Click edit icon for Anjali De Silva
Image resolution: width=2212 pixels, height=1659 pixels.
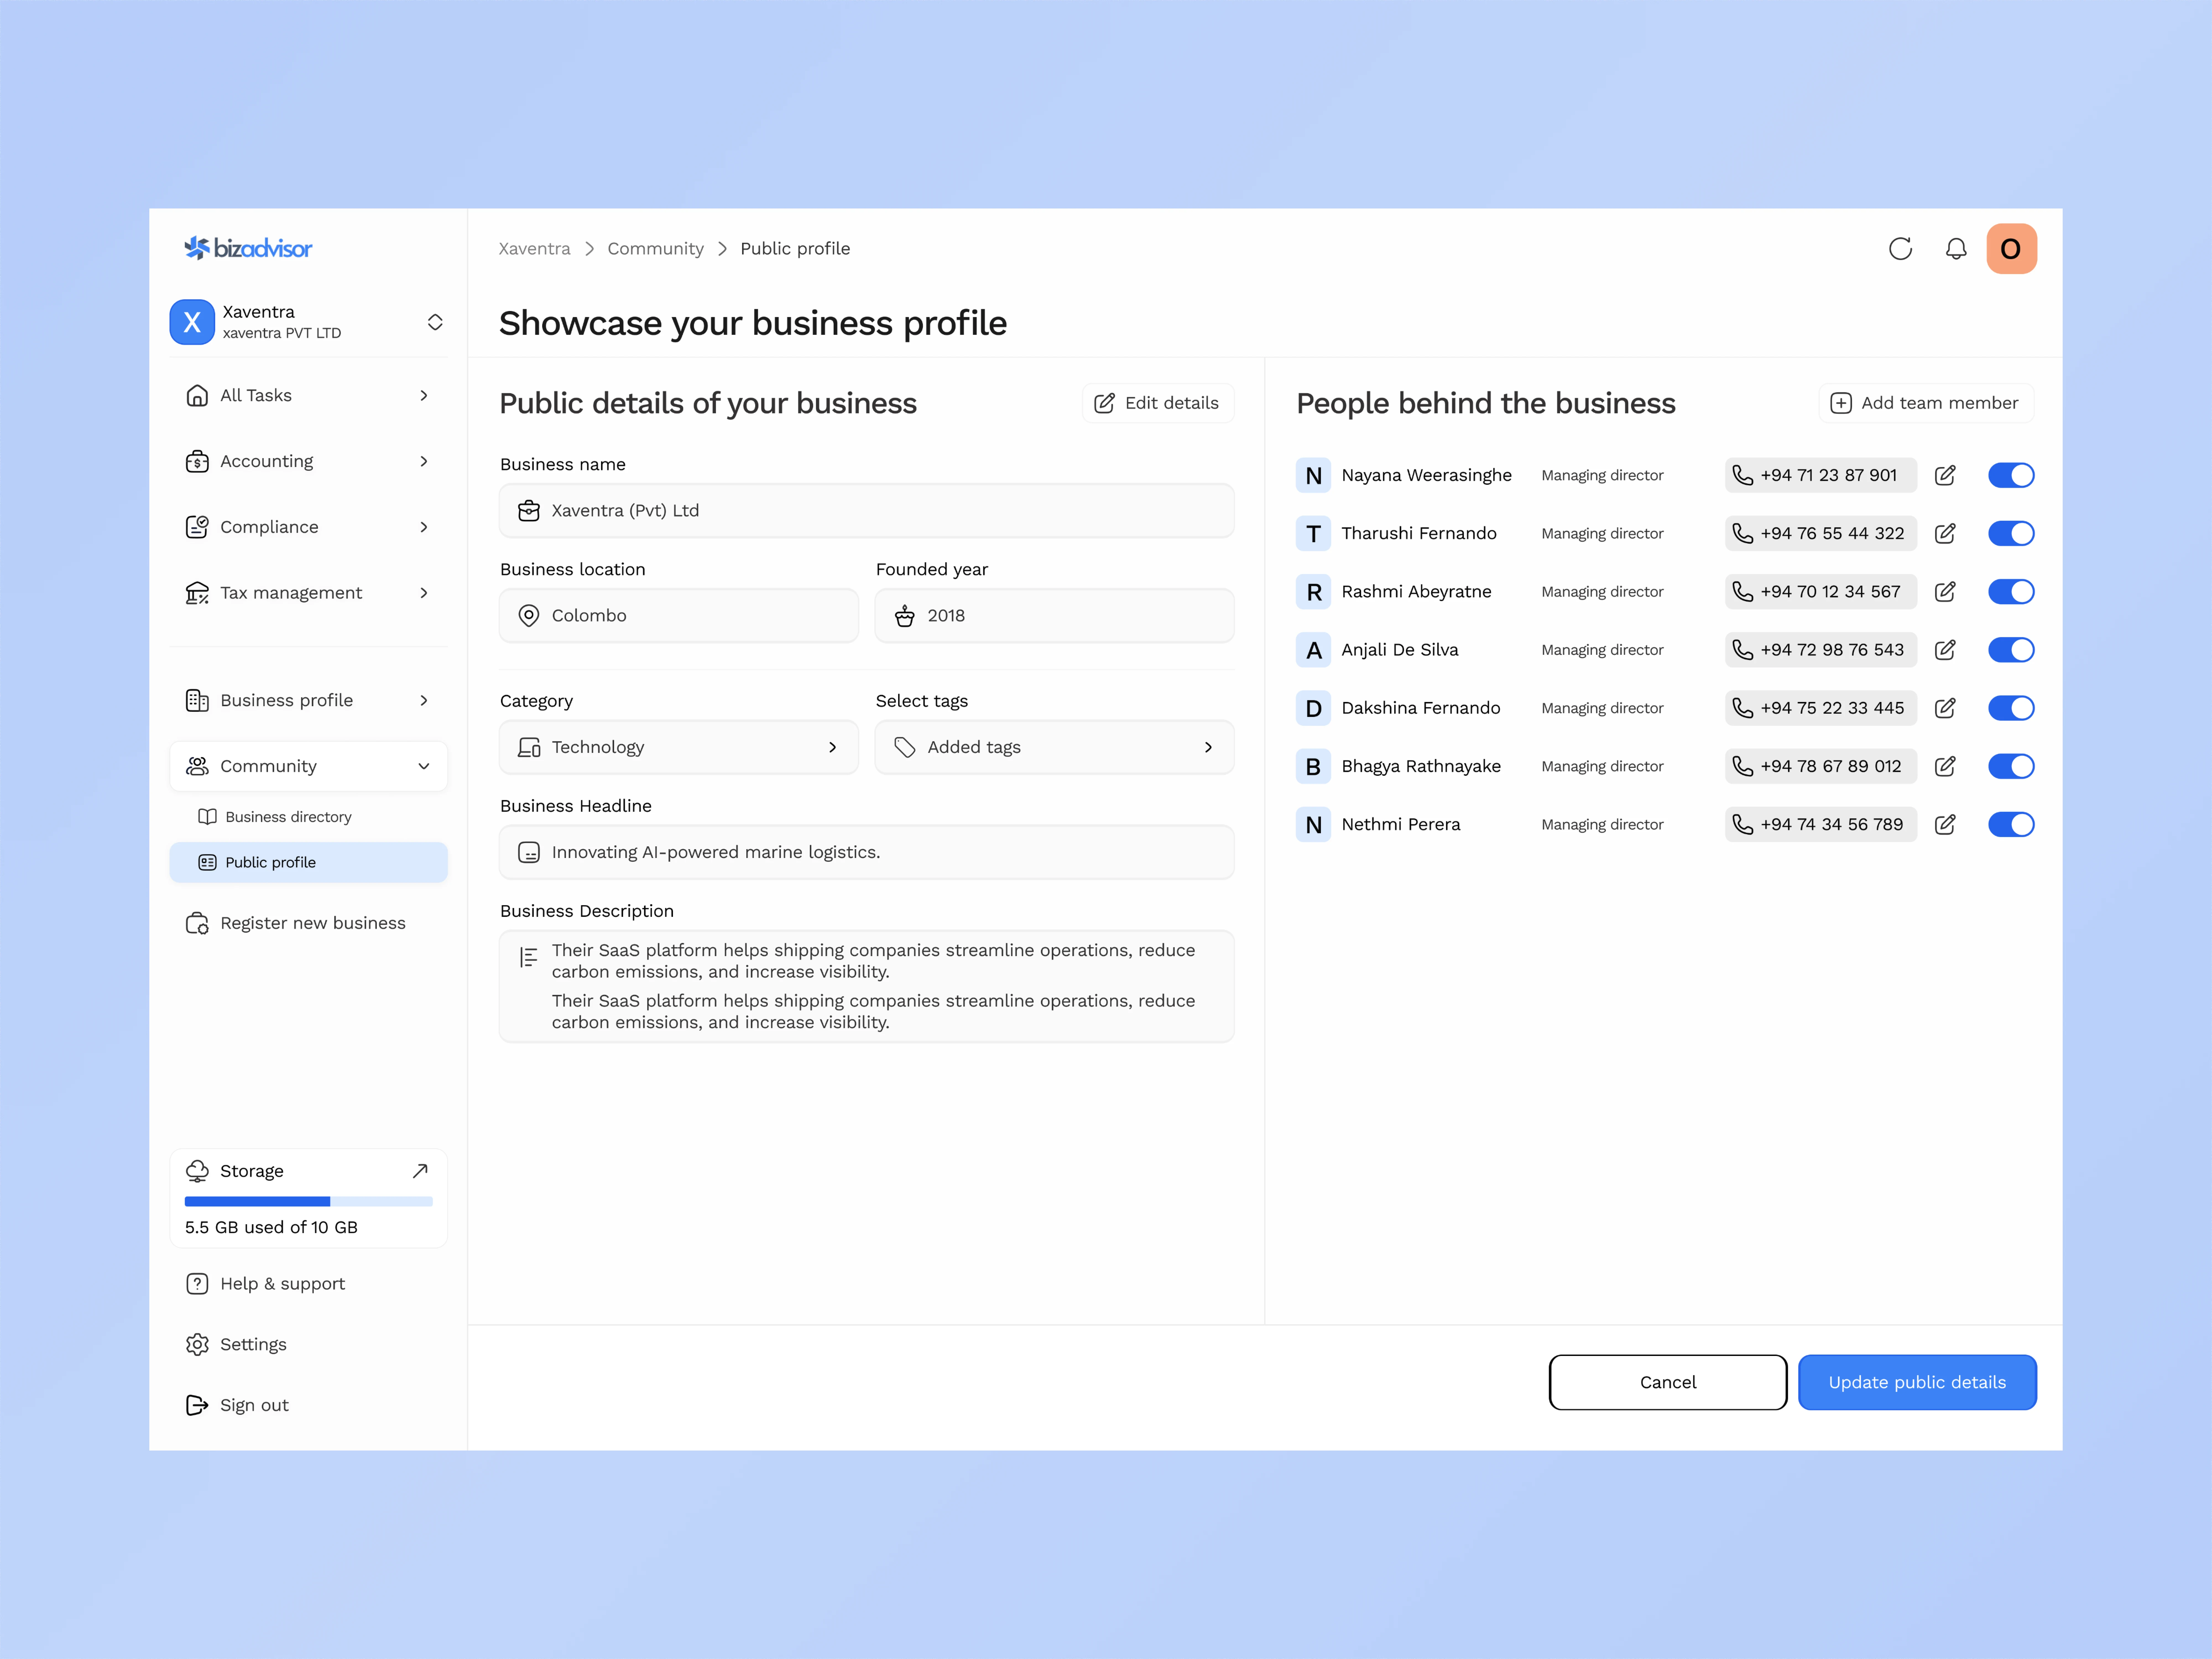click(x=1945, y=650)
